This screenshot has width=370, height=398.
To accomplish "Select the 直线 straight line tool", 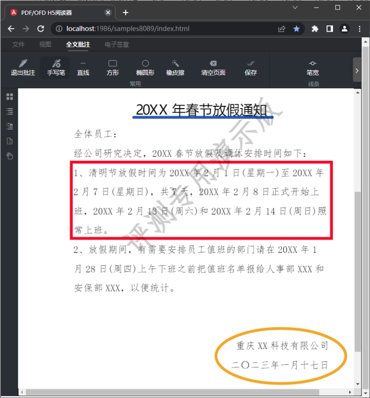I will coord(83,68).
